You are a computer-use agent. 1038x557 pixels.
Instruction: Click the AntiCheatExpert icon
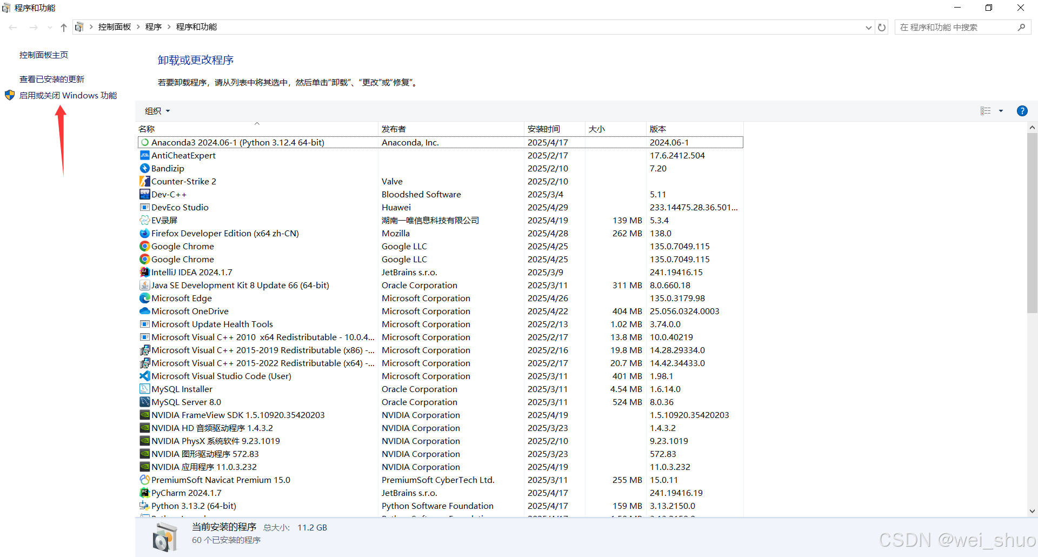pyautogui.click(x=145, y=156)
